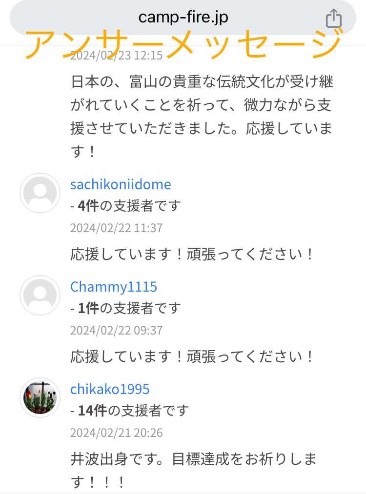Open chikako1995's flower profile photo
This screenshot has width=366, height=494.
[x=40, y=398]
